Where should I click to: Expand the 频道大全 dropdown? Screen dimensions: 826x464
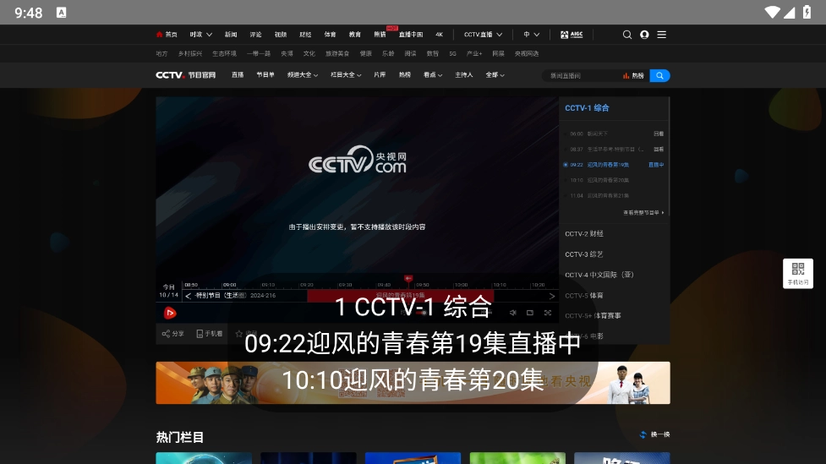[303, 75]
